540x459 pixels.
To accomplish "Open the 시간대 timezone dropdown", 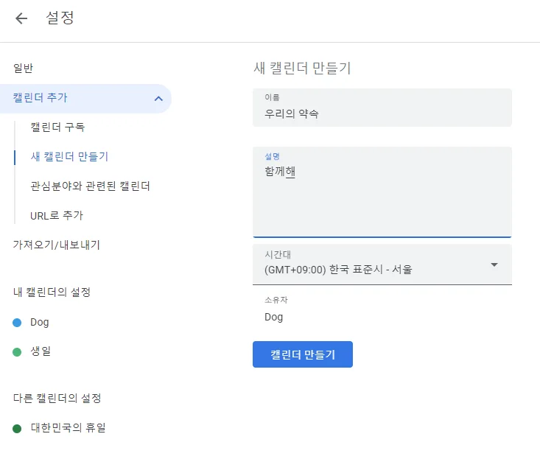I will pos(382,264).
